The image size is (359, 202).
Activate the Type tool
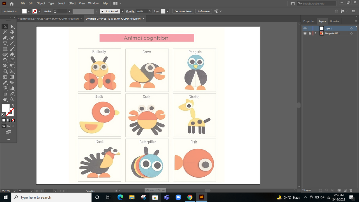pyautogui.click(x=5, y=43)
